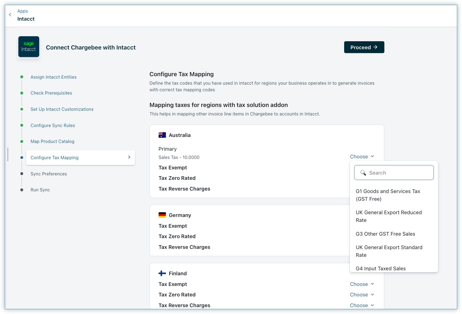Click the back arrow next to Apps
The width and height of the screenshot is (462, 314).
click(x=10, y=15)
